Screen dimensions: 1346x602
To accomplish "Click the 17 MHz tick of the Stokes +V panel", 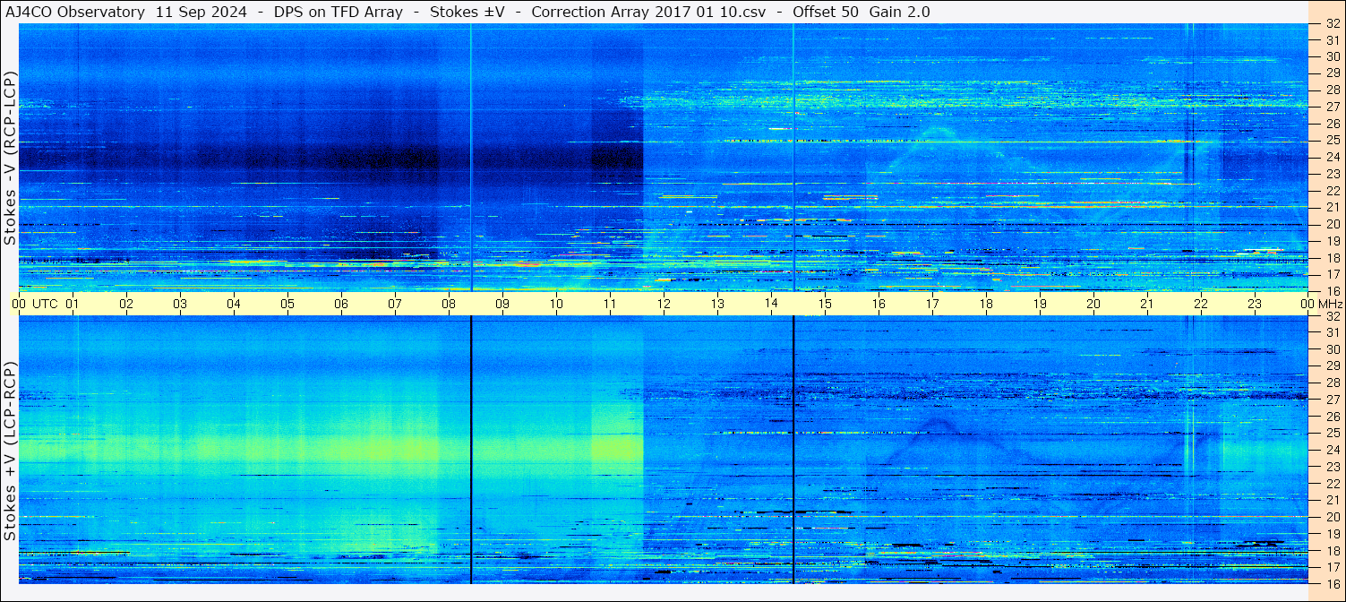I will click(1332, 567).
